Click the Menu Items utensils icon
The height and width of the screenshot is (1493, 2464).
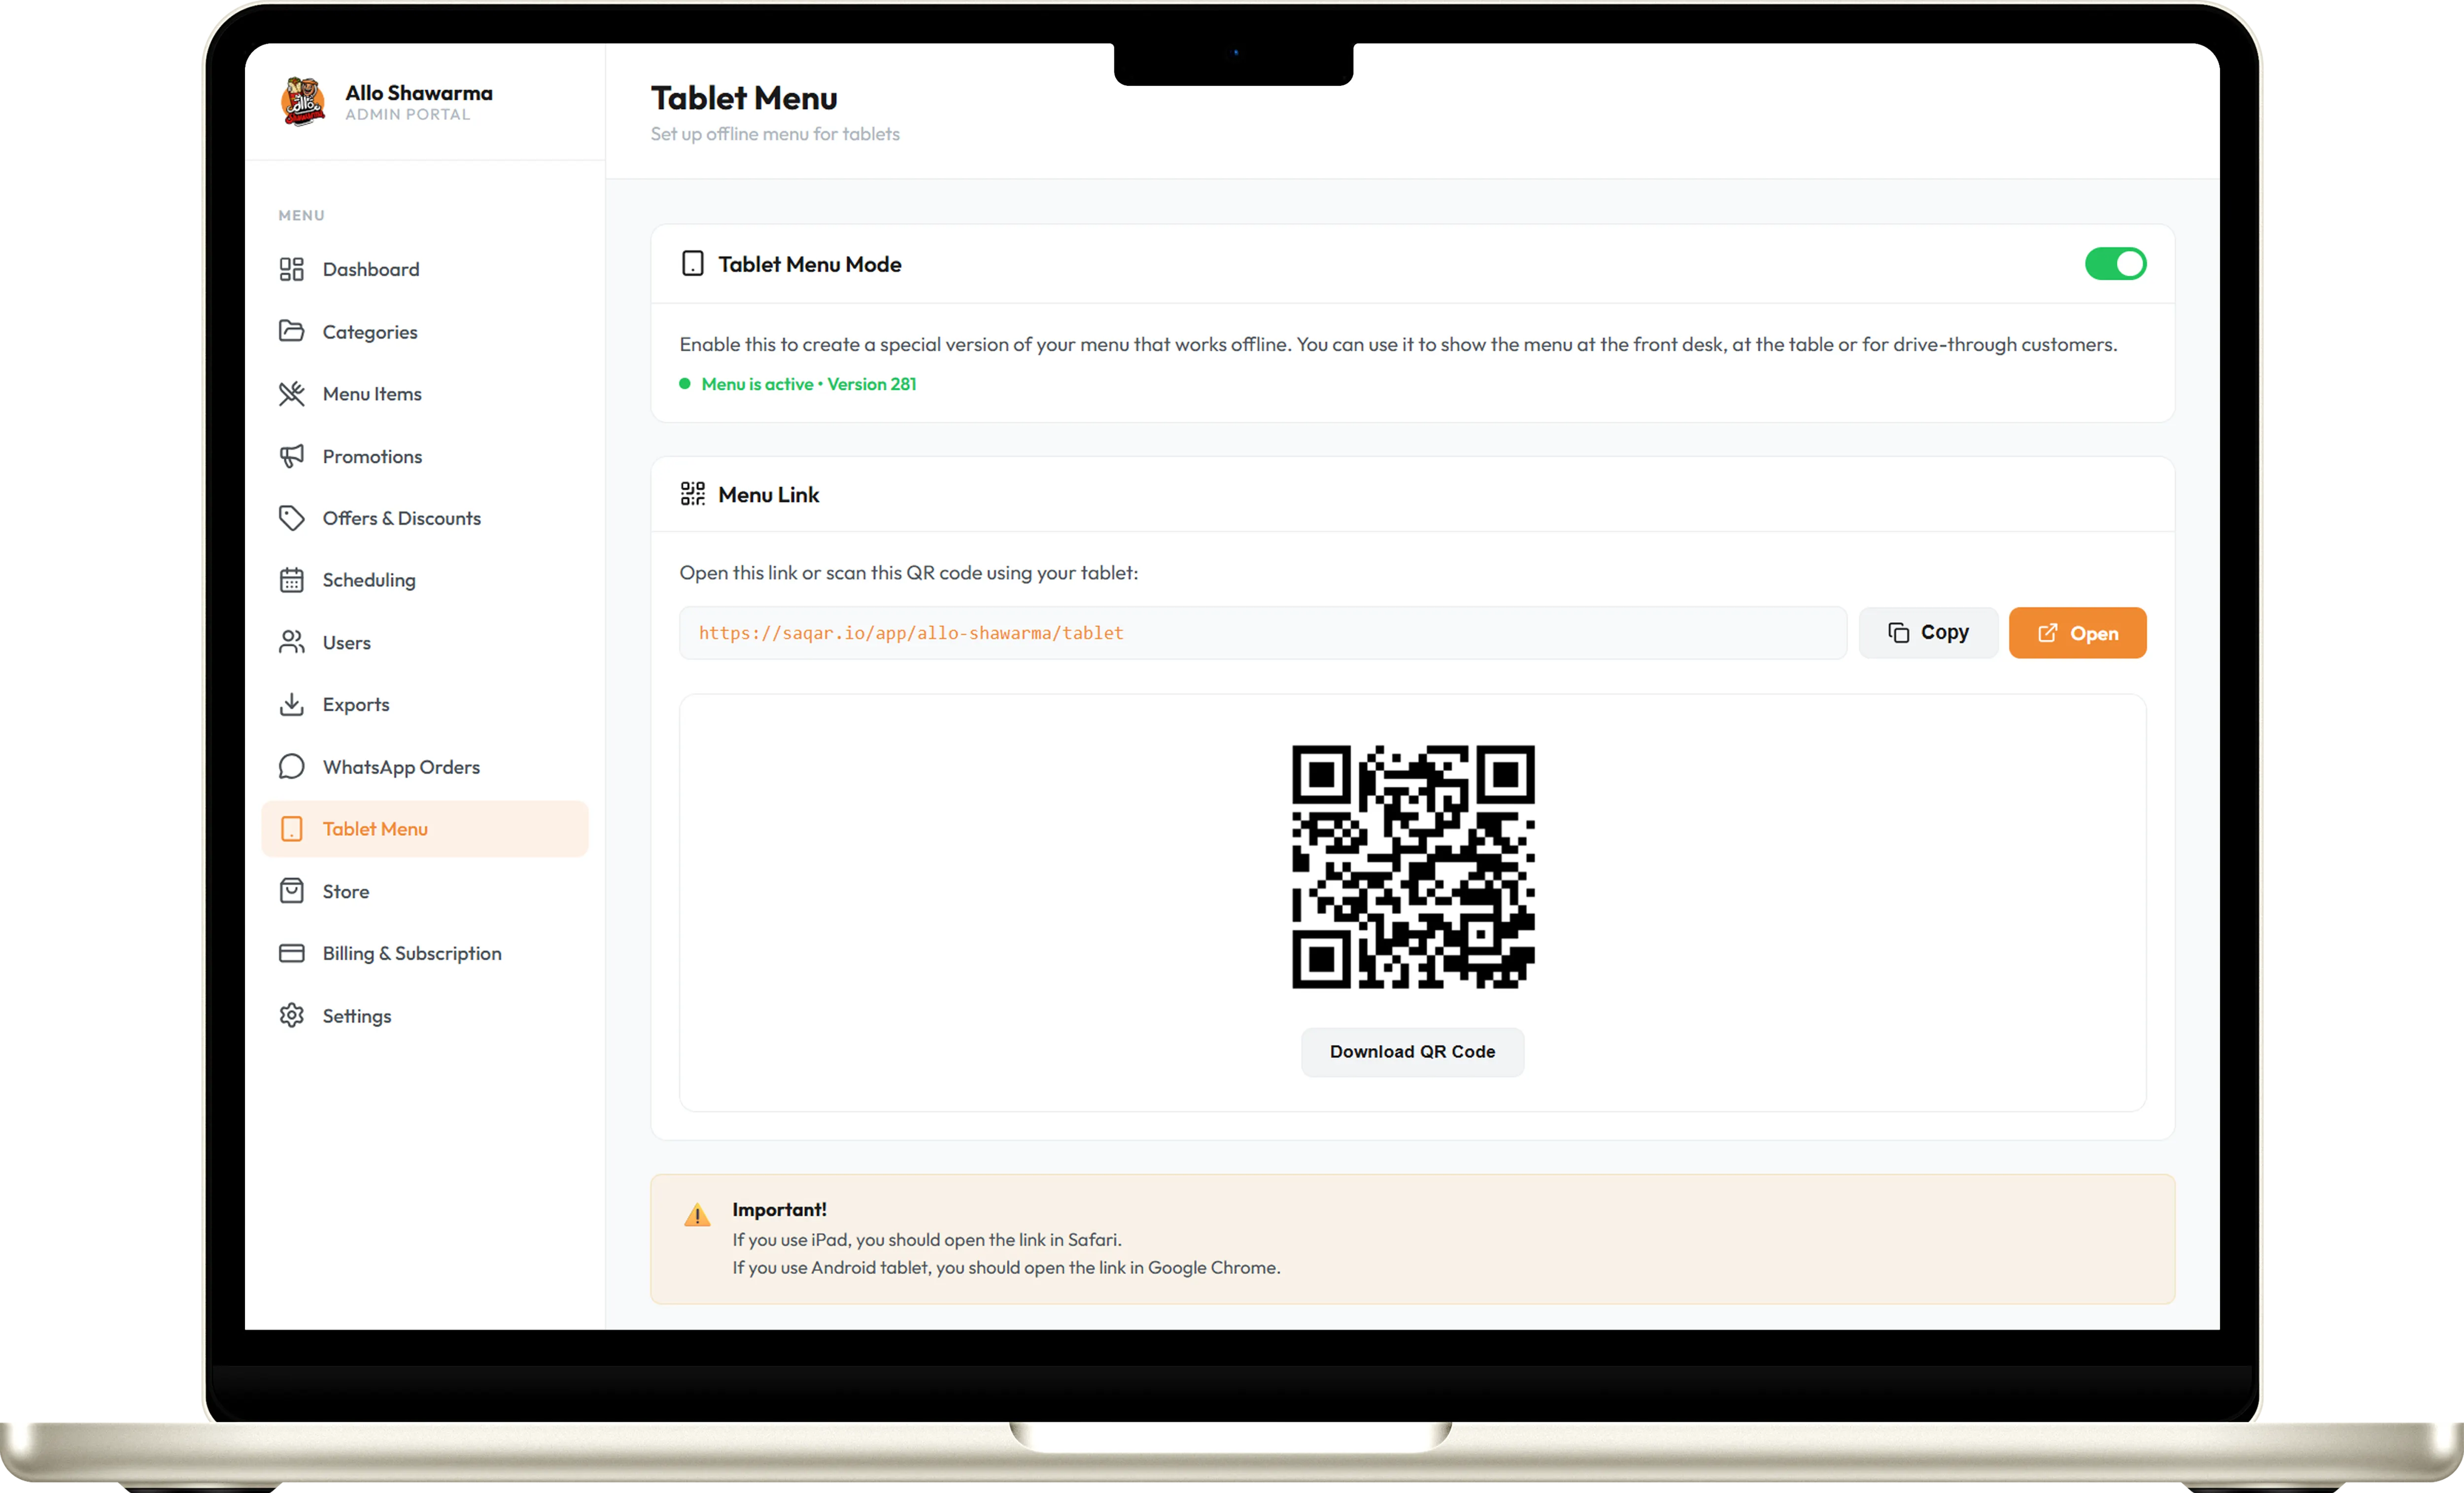[291, 394]
